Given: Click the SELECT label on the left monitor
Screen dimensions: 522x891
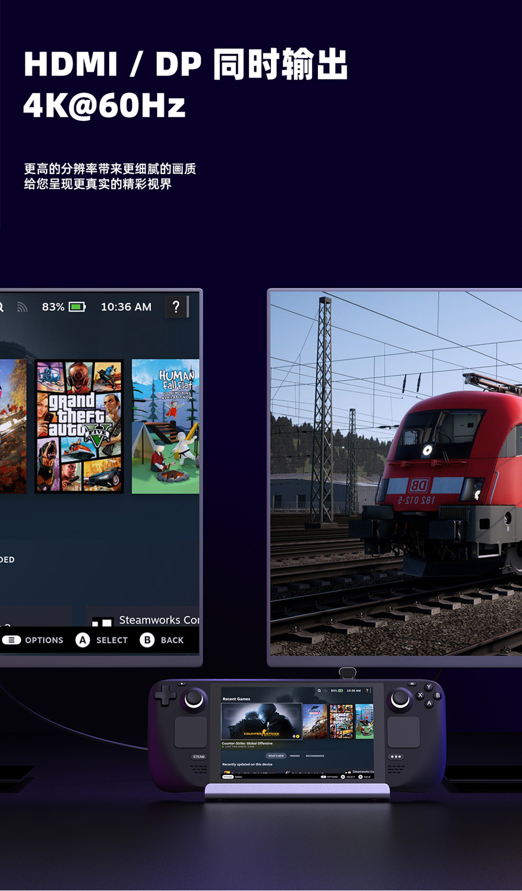Looking at the screenshot, I should point(112,640).
